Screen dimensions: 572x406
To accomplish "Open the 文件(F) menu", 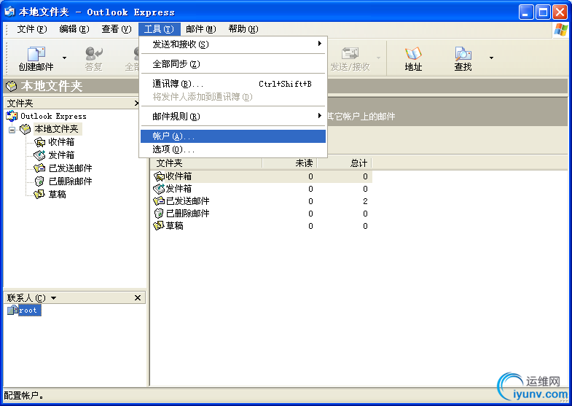I will [32, 29].
